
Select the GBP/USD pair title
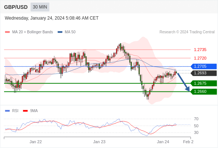click(16, 7)
